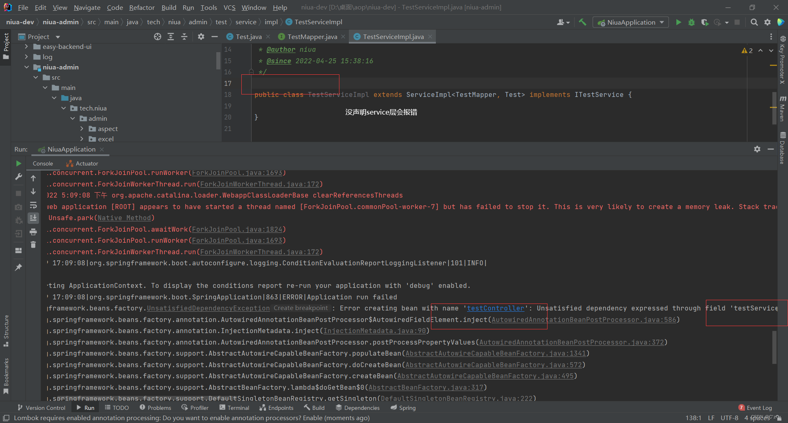Open ForkJoinPool.java:1824 stack trace link

pyautogui.click(x=237, y=230)
